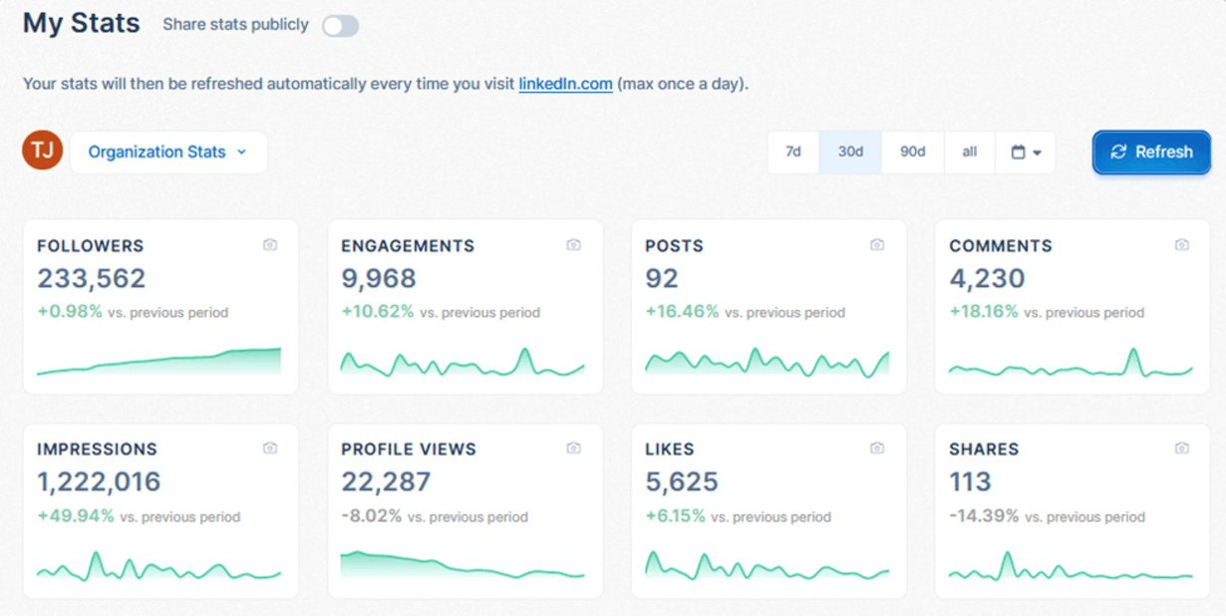
Task: Switch to the 90d time range
Action: pyautogui.click(x=912, y=153)
